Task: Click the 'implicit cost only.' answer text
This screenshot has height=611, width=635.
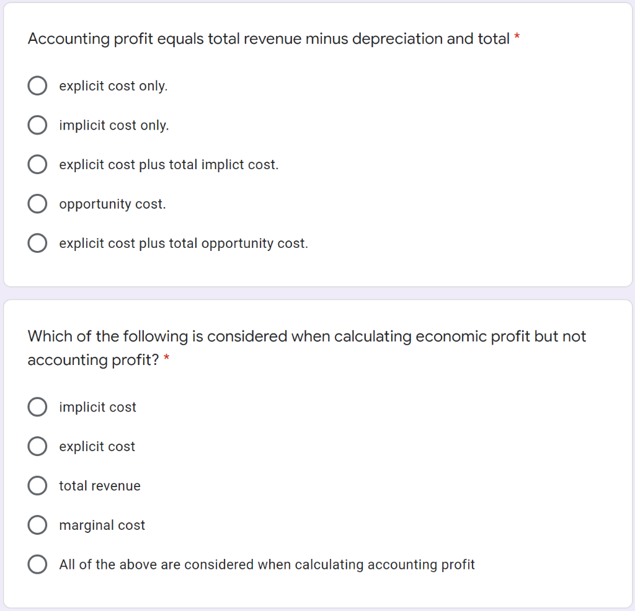Action: click(114, 125)
